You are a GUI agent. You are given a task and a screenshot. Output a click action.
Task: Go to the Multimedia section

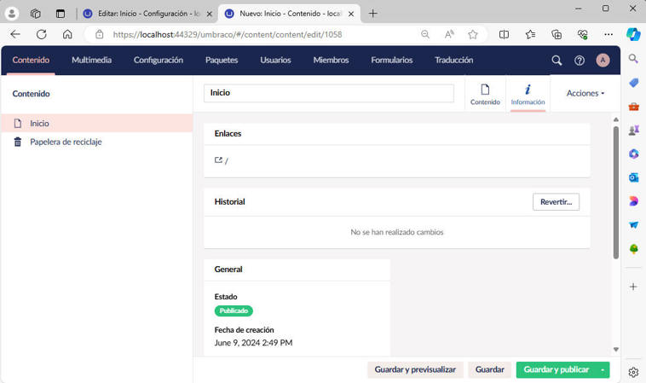coord(91,61)
